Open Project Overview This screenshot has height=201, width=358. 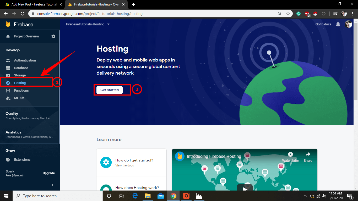tap(26, 36)
